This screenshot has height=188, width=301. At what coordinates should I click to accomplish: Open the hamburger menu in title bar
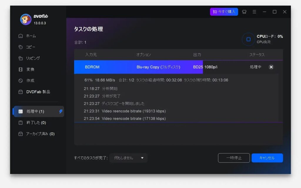[x=254, y=12]
